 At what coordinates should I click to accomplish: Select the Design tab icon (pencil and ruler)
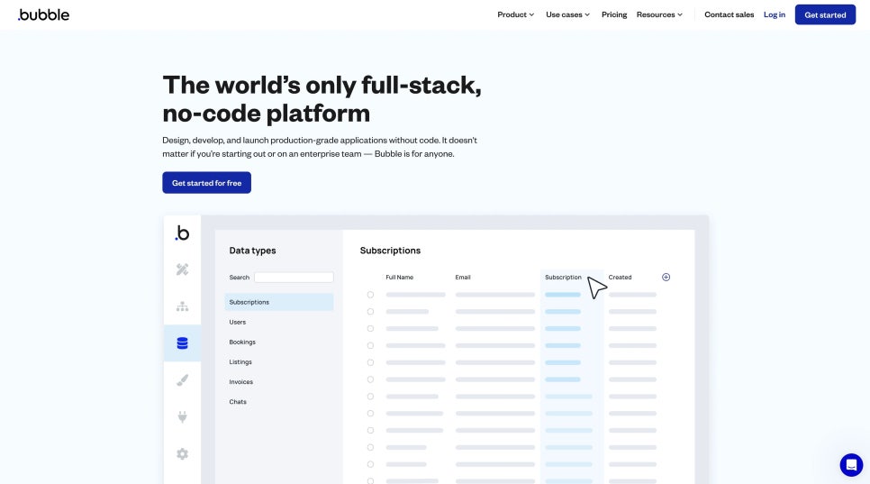[182, 269]
